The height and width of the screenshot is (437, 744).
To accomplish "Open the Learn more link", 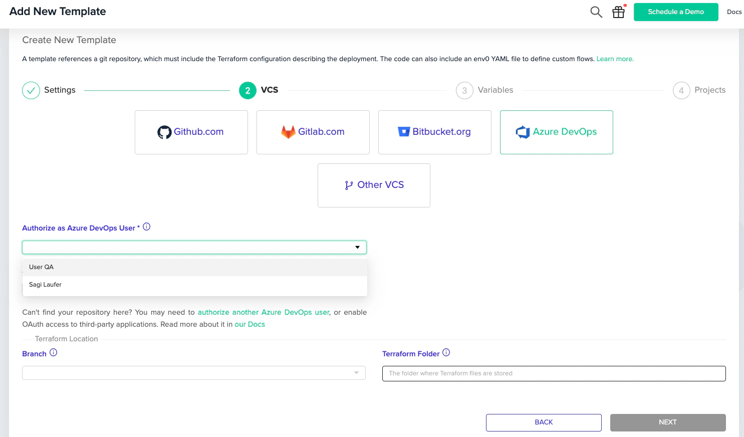I will click(615, 59).
